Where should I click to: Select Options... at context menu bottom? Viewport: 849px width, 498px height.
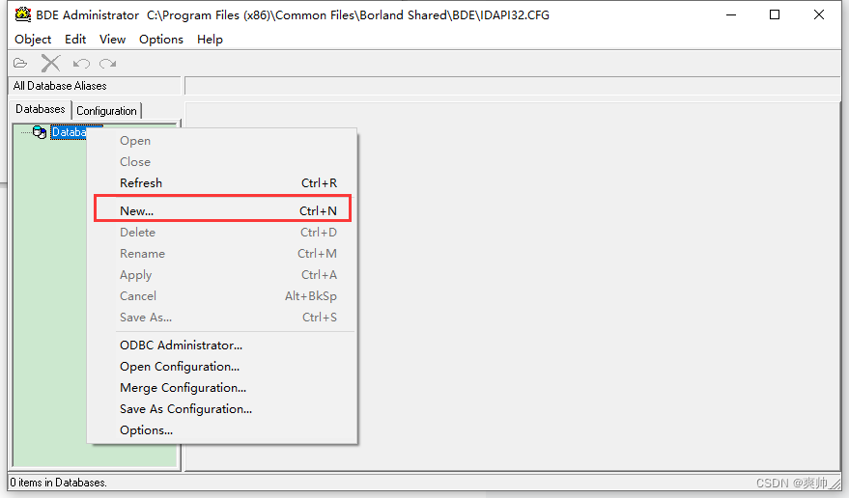222,430
